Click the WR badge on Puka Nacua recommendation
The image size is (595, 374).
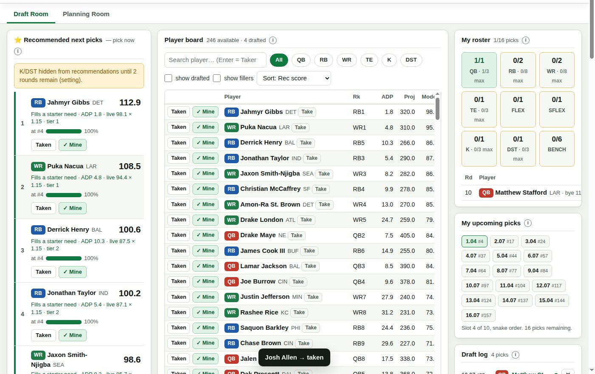point(38,166)
